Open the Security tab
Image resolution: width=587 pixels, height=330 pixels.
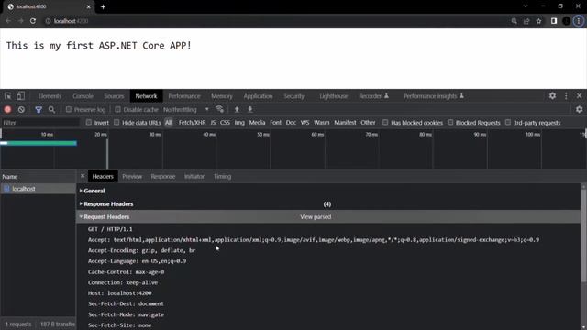[293, 96]
